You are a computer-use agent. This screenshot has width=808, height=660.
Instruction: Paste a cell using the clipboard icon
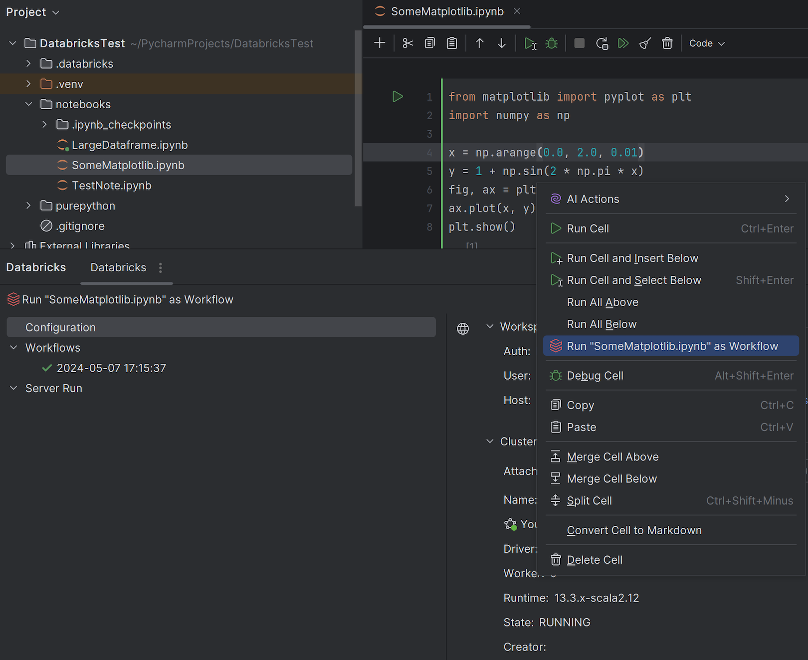click(x=451, y=43)
